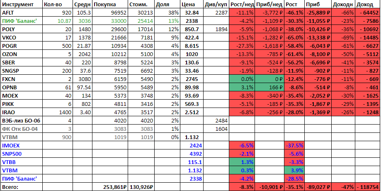Select the ФК Отк dividend cell 1604
Viewport: 381px width, 191px height.
(216, 129)
